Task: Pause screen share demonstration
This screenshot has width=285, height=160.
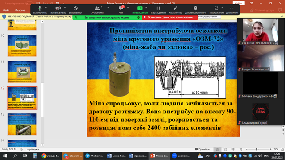Action: (x=158, y=8)
